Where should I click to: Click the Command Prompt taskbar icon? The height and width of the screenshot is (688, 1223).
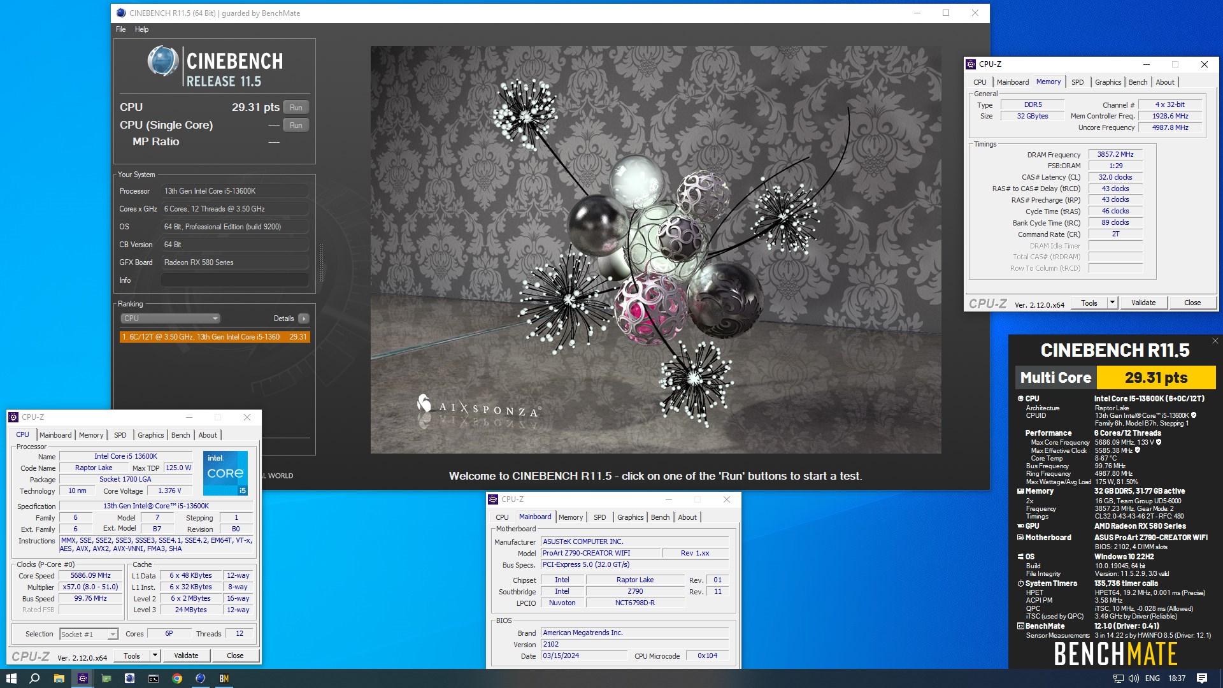pos(154,678)
